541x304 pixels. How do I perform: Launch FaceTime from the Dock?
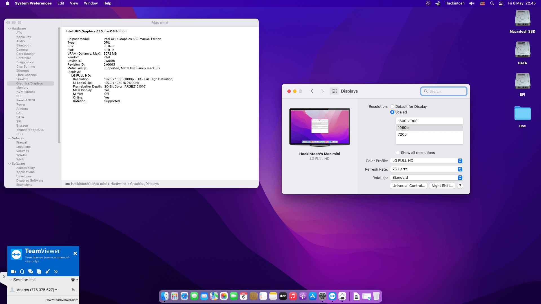click(x=234, y=296)
